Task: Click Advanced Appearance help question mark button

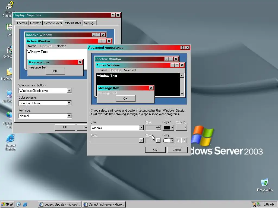Action: point(183,48)
